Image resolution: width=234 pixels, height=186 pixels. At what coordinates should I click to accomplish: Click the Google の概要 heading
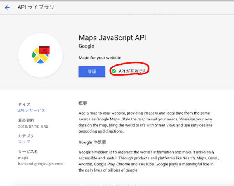[x=92, y=142]
